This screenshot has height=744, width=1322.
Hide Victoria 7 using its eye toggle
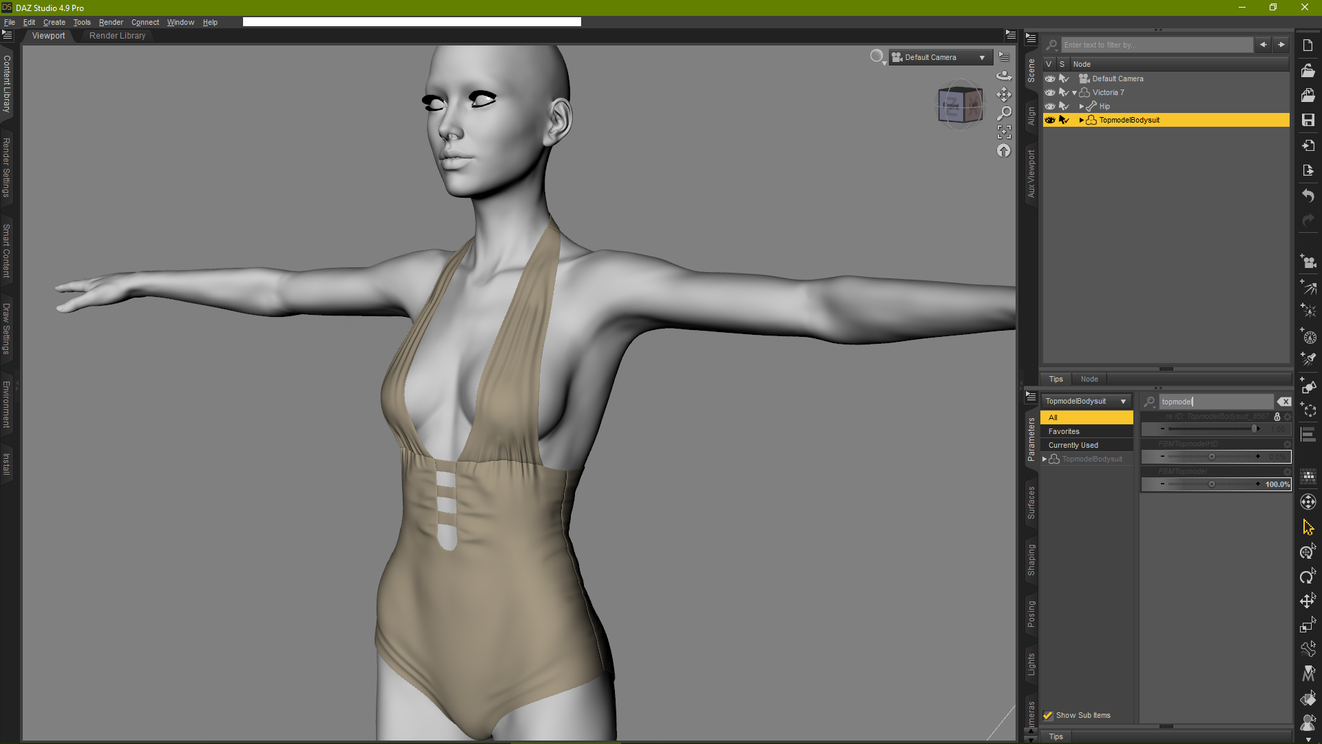1049,92
